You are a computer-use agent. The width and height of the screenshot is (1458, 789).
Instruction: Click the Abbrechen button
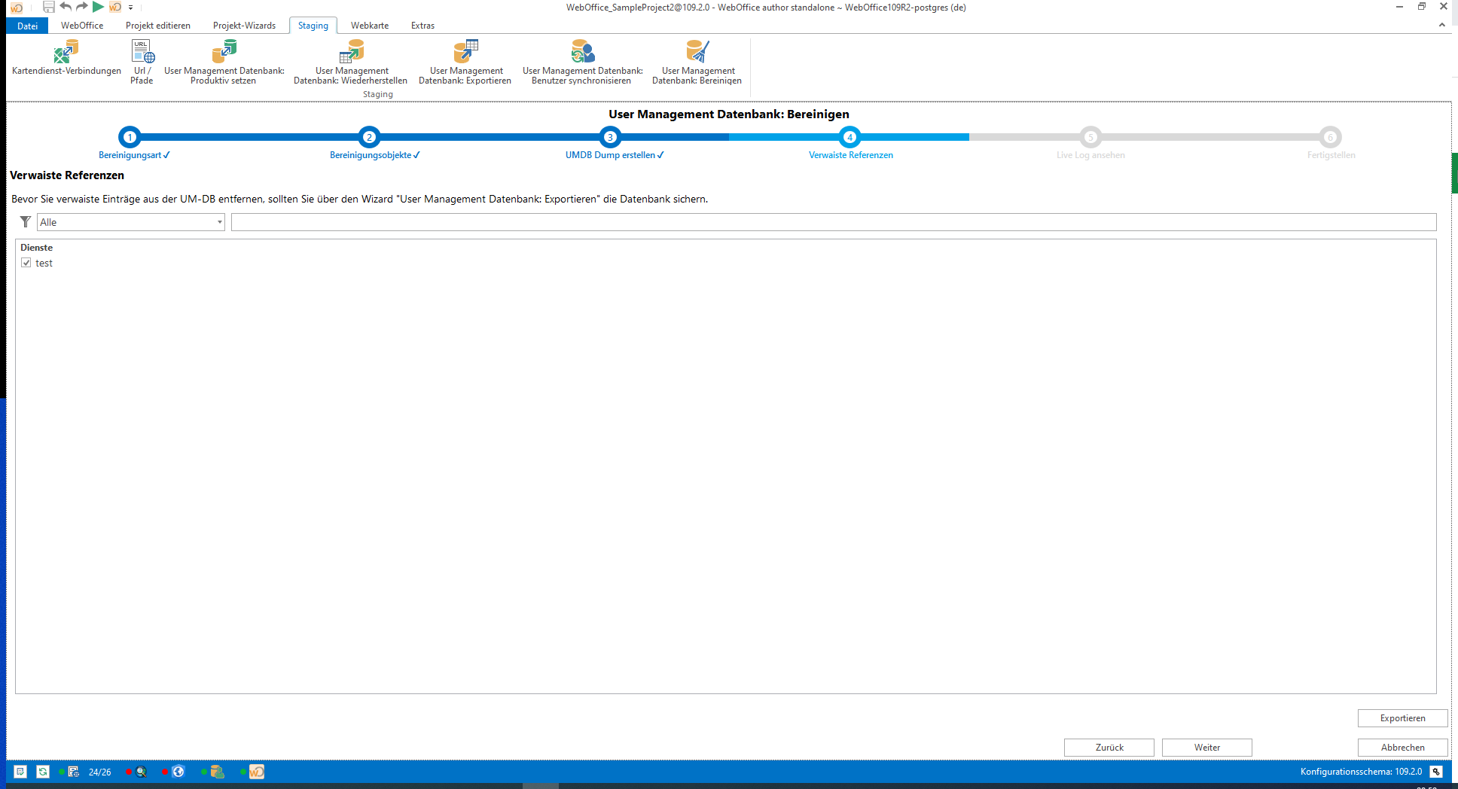(1402, 748)
